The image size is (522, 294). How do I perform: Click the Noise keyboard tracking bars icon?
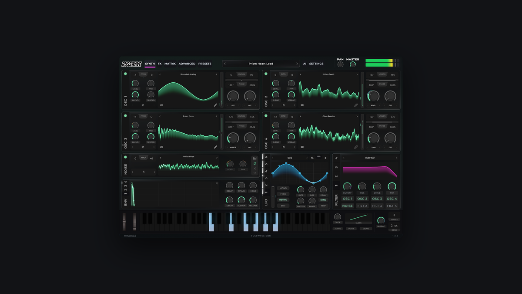(x=254, y=158)
